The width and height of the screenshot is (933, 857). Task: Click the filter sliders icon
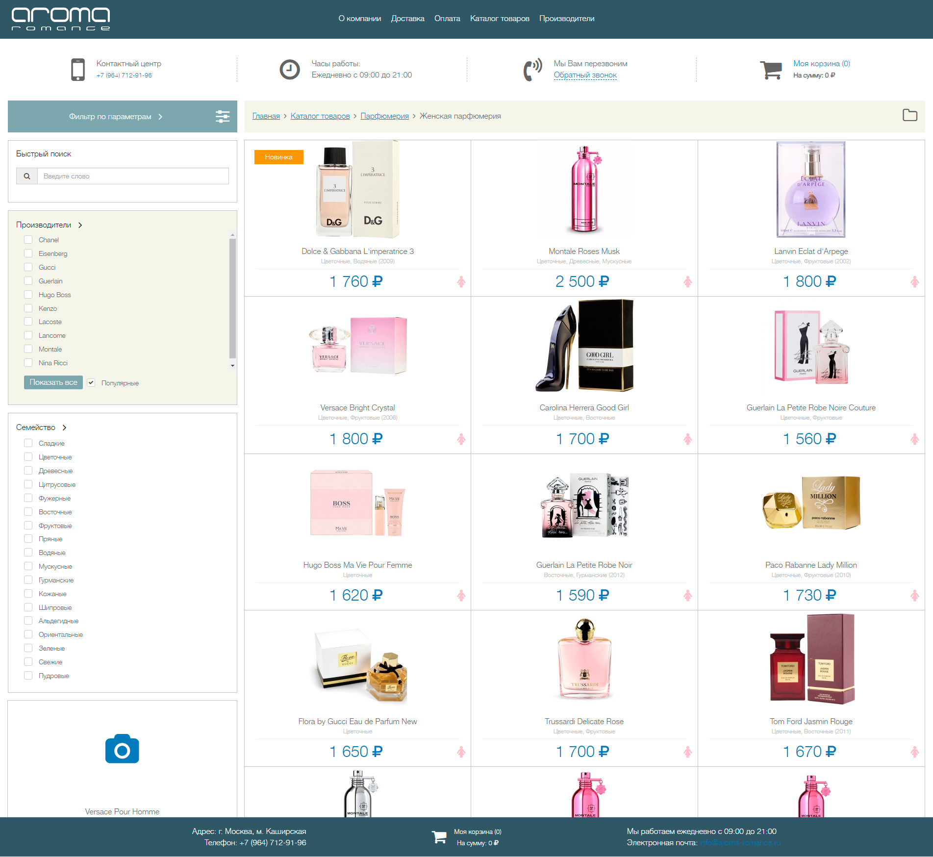(223, 116)
